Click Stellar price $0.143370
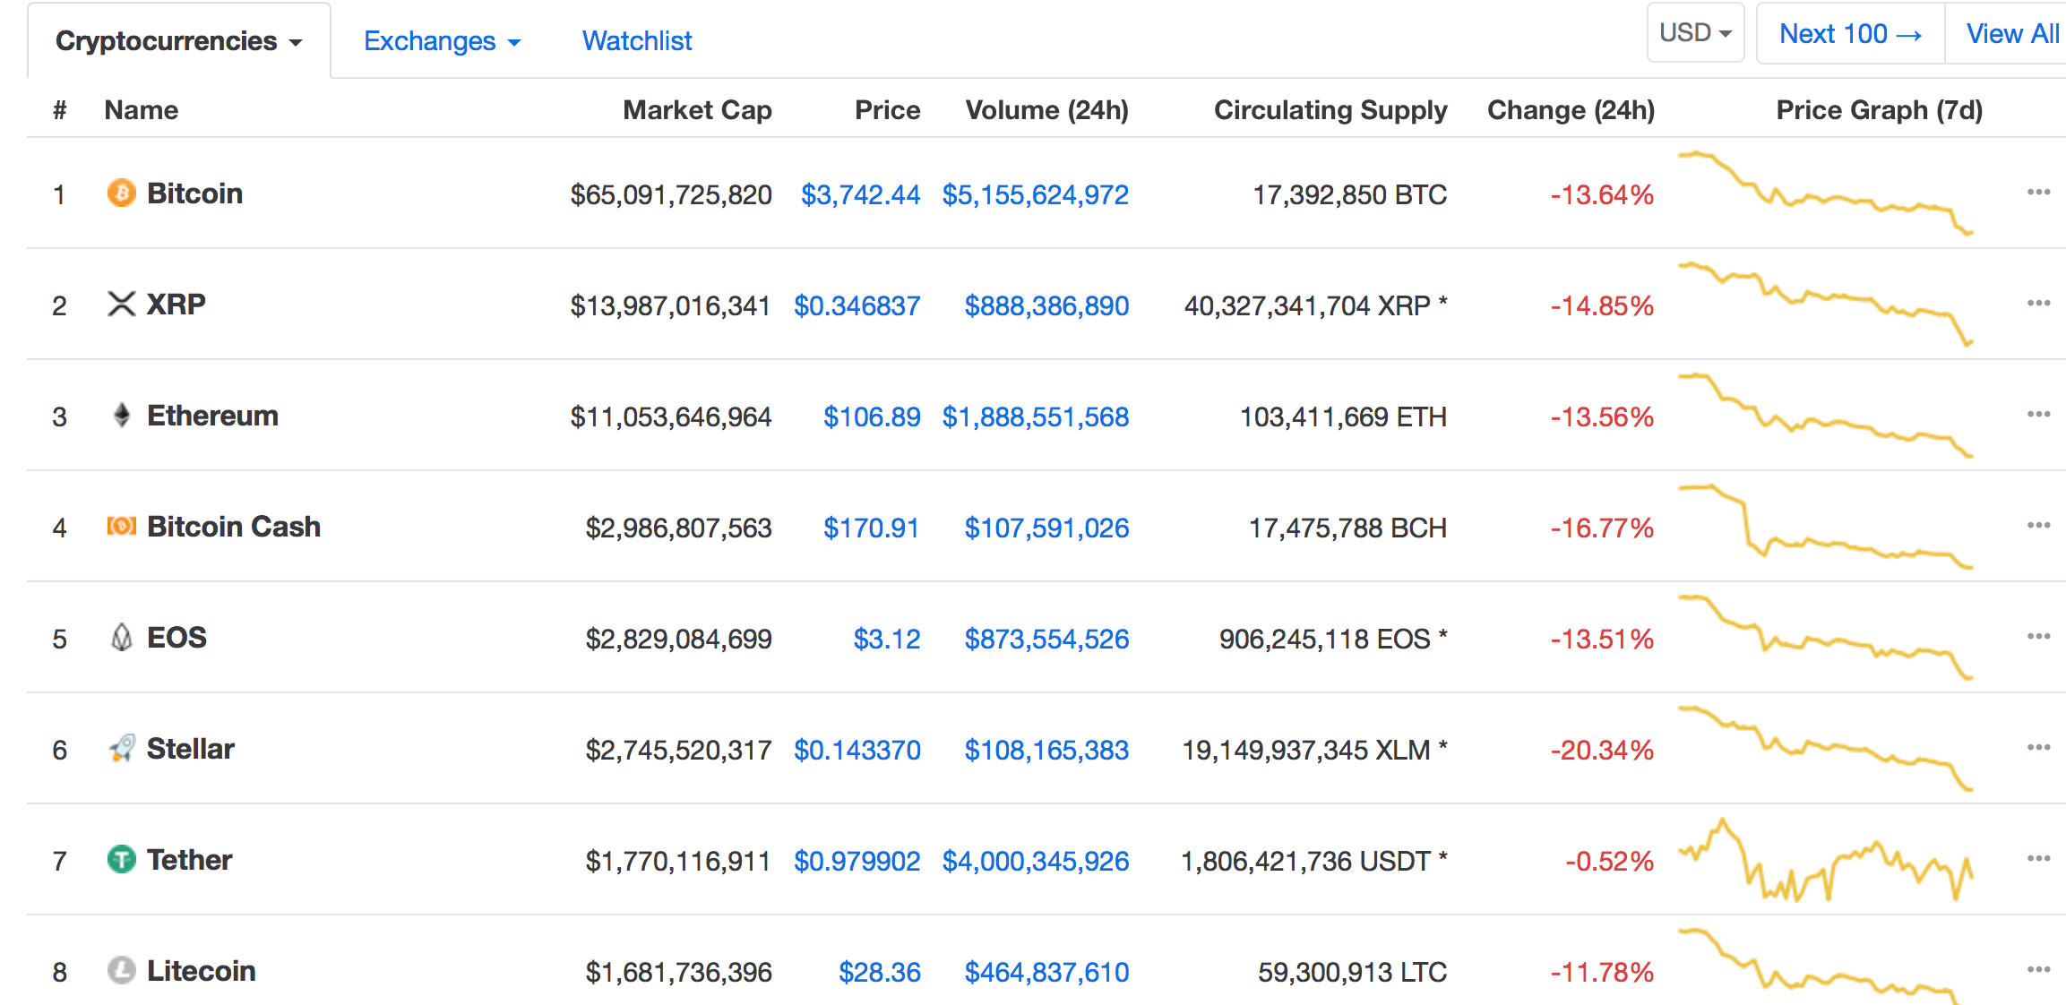The width and height of the screenshot is (2066, 1005). point(857,750)
